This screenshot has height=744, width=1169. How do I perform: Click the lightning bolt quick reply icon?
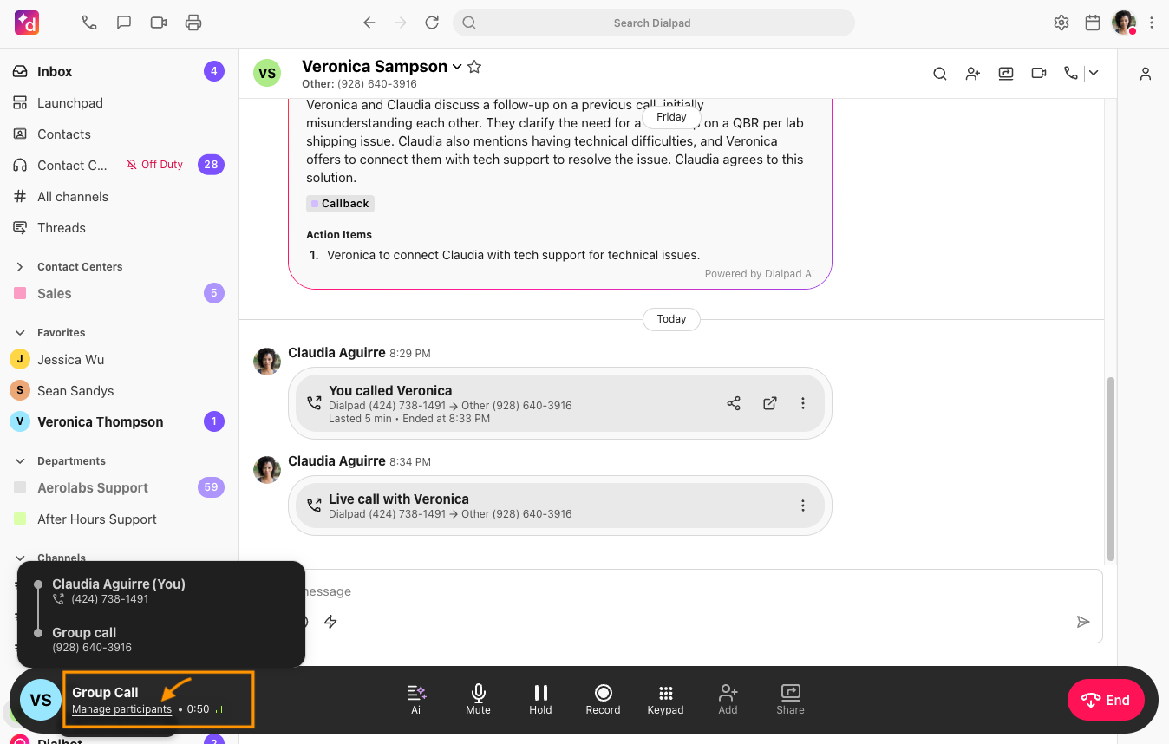coord(330,622)
